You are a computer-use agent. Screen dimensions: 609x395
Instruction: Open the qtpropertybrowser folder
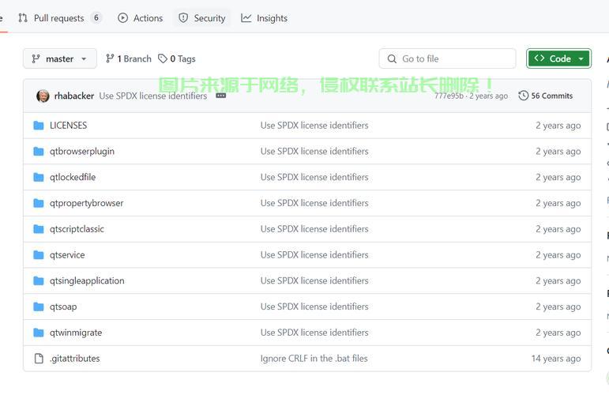click(x=87, y=203)
